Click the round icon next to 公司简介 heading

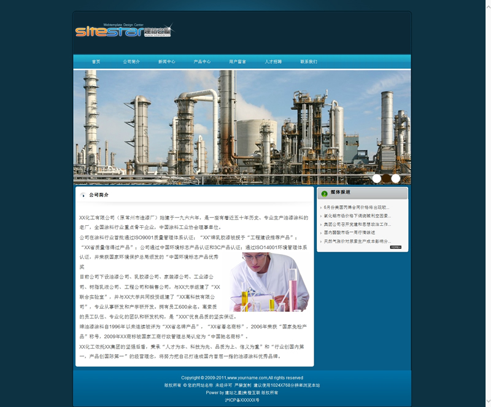[x=83, y=195]
